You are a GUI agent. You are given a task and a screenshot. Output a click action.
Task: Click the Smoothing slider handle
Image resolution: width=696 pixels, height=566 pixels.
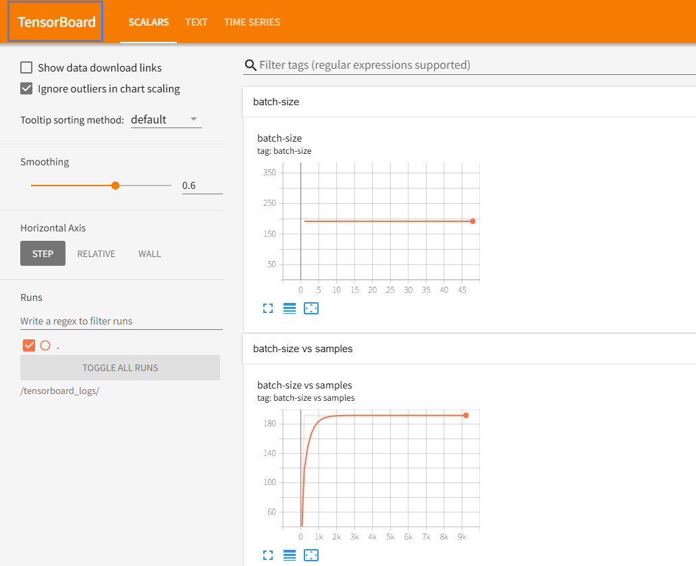point(115,186)
